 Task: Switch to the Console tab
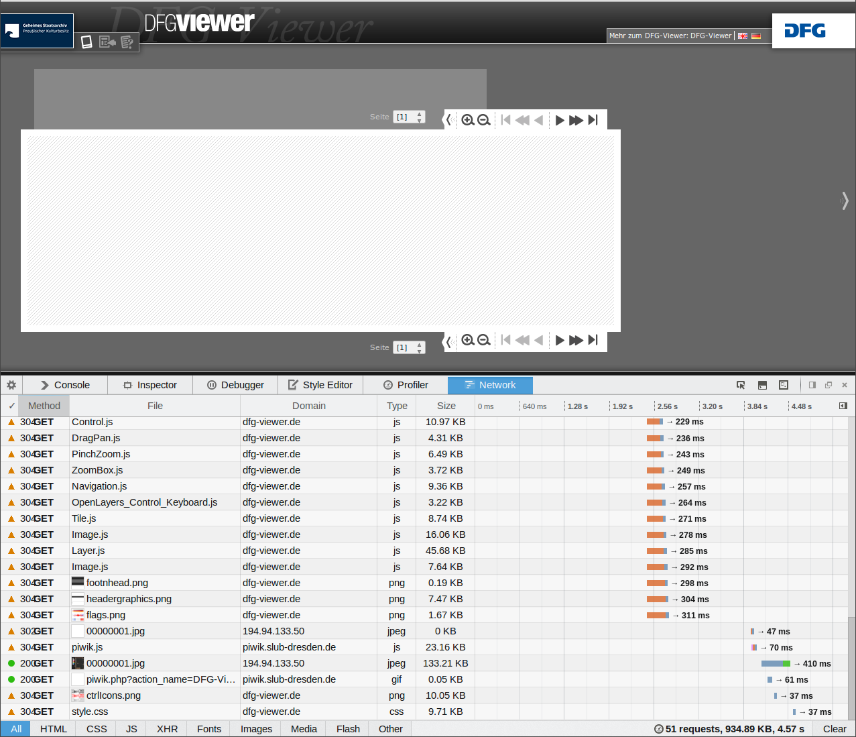tap(65, 385)
